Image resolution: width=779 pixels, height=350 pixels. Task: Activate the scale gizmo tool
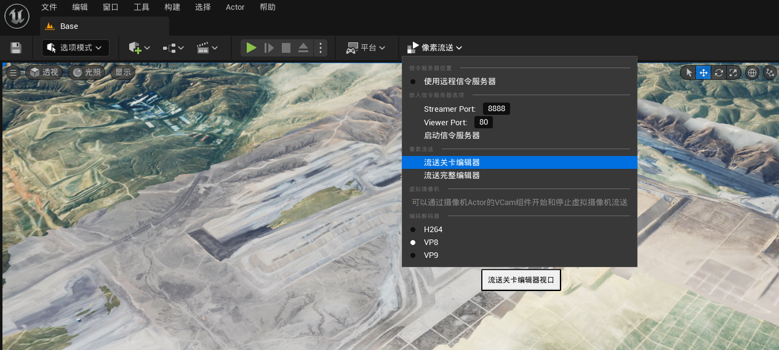(x=733, y=72)
